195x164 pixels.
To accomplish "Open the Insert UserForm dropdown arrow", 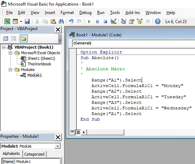I will click(x=21, y=21).
